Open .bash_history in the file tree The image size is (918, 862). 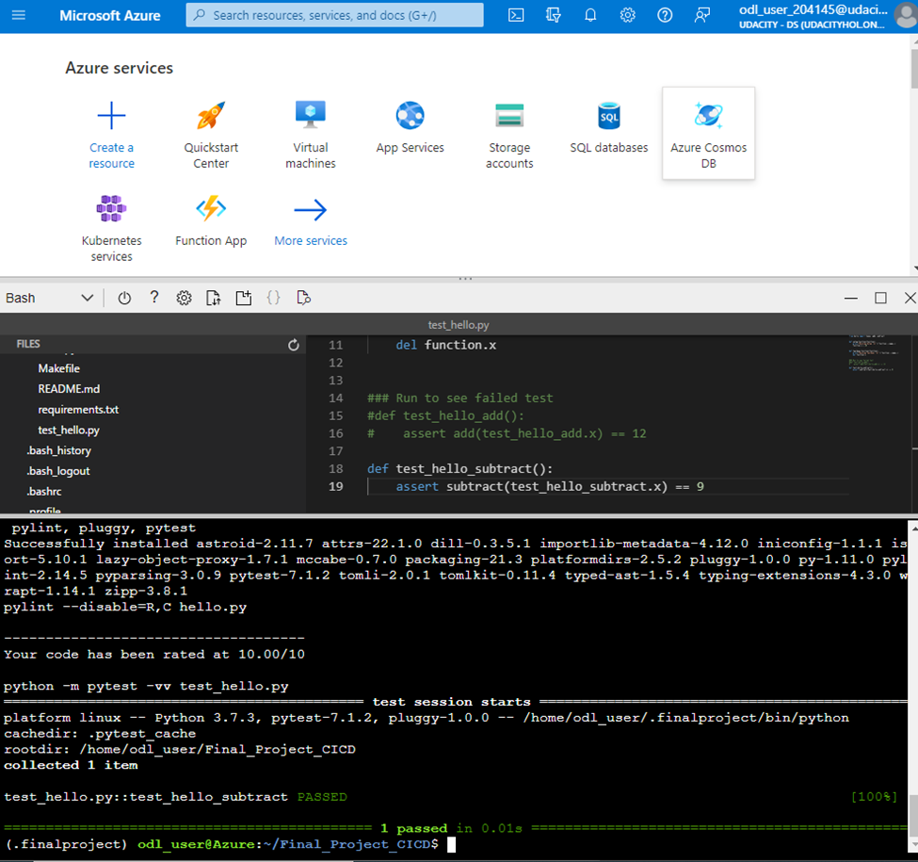pyautogui.click(x=58, y=450)
